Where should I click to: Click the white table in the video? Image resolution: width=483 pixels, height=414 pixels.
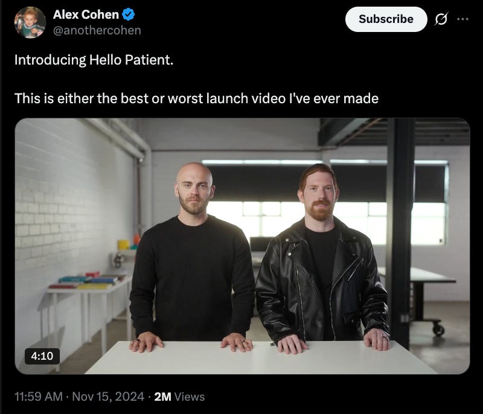262,357
